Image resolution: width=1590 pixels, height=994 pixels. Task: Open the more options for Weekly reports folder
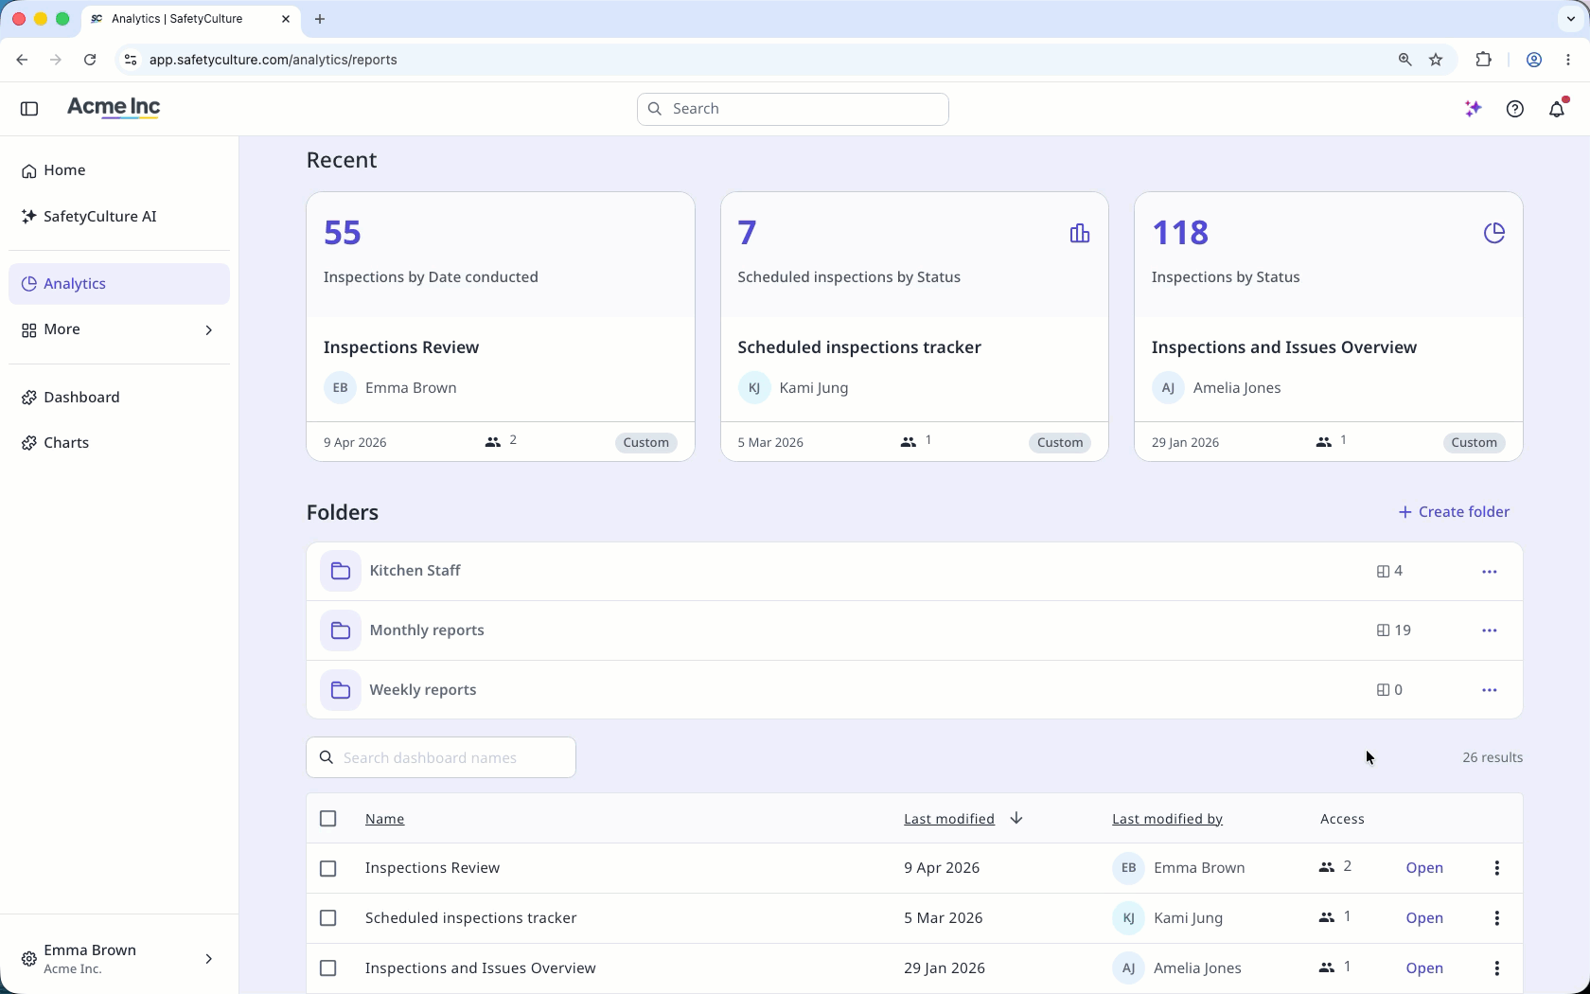(x=1490, y=690)
